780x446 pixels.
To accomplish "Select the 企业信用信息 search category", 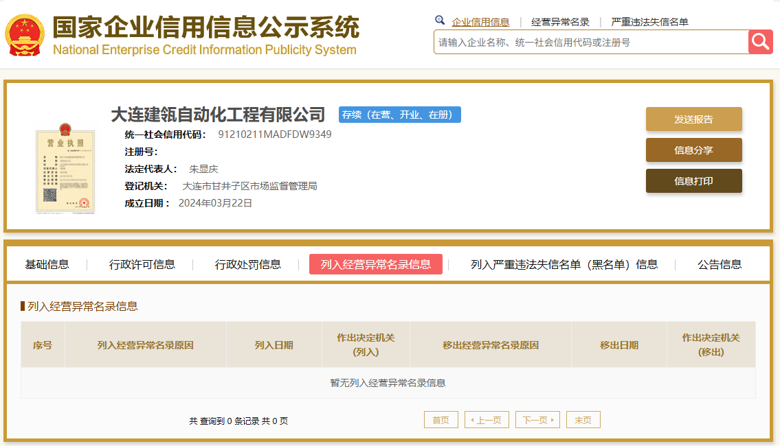I will [x=480, y=22].
